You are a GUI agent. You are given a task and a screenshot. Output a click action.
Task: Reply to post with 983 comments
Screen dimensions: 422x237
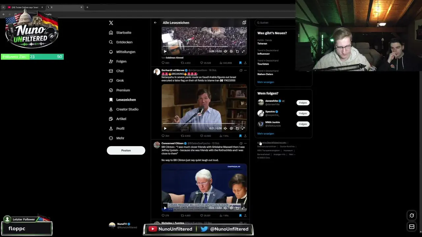coord(166,63)
